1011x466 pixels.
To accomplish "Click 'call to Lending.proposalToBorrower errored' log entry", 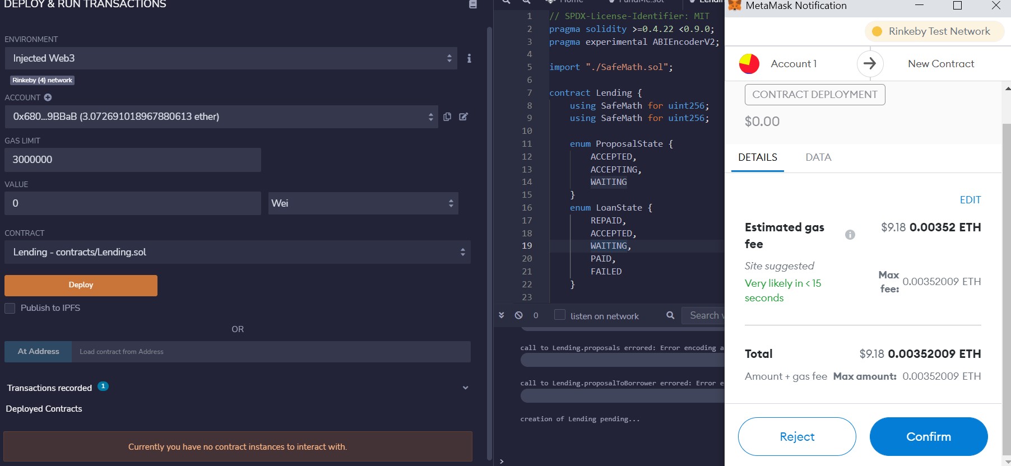I will point(622,383).
